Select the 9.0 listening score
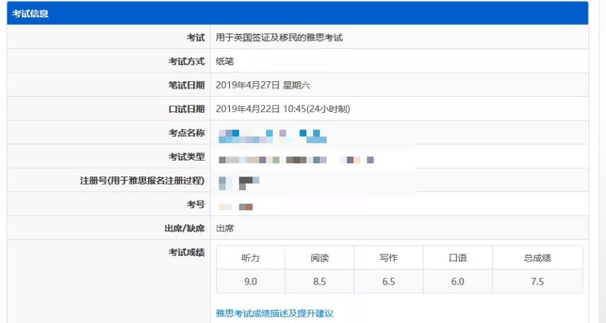606x323 pixels. point(250,281)
